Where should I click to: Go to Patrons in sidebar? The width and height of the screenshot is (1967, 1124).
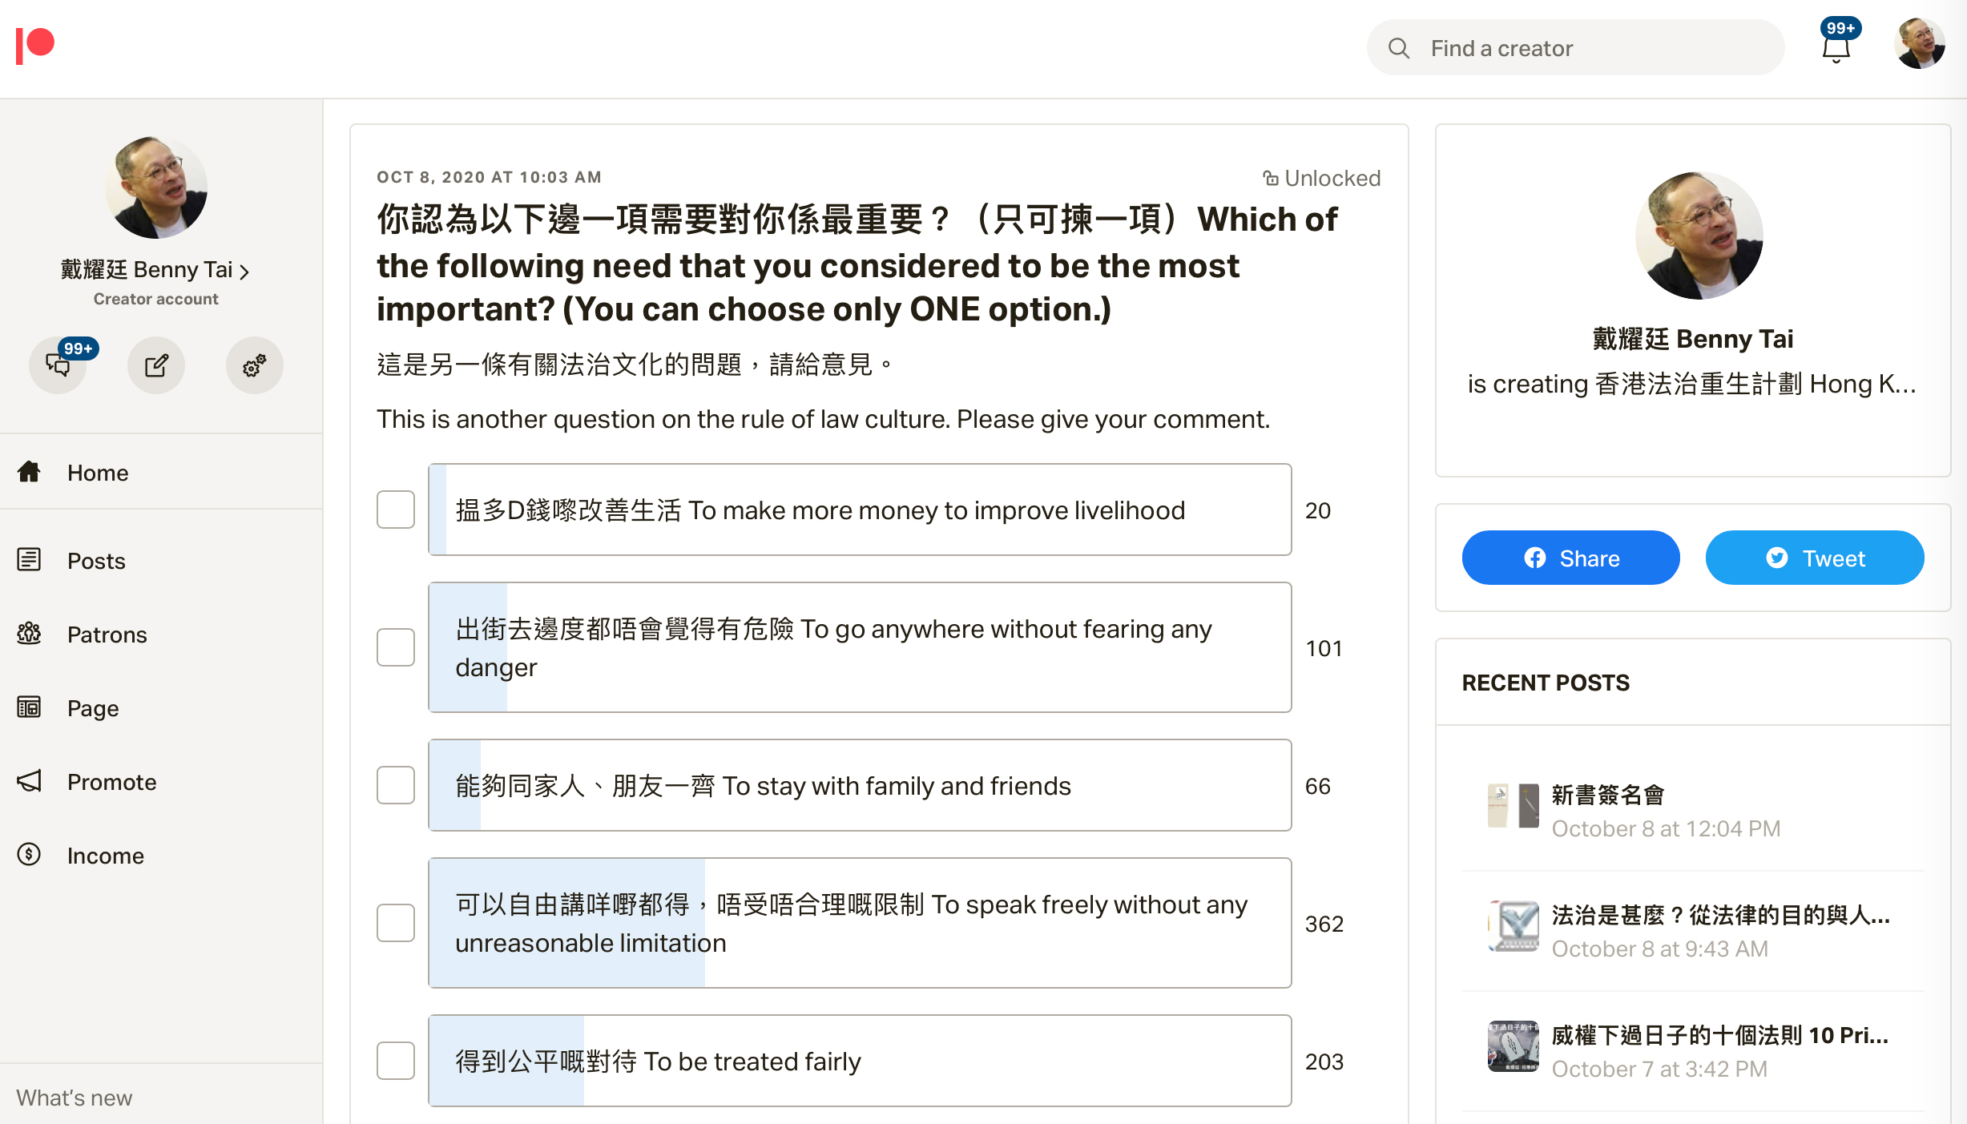pyautogui.click(x=107, y=635)
